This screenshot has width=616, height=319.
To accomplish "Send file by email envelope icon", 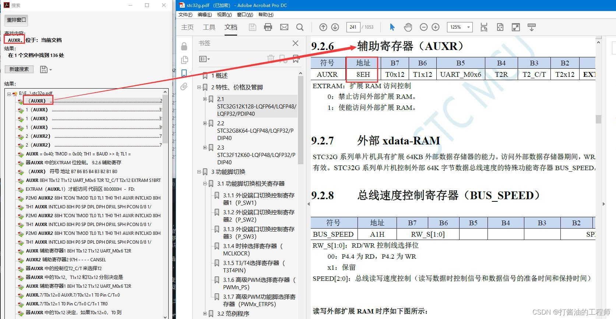I will (284, 27).
